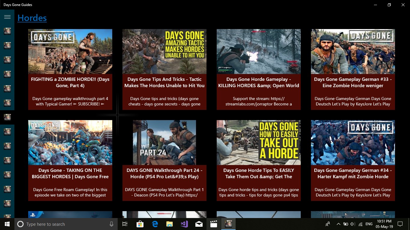Click the 'Days Gone horde tips and tricks' description
The height and width of the screenshot is (230, 410).
click(x=259, y=192)
